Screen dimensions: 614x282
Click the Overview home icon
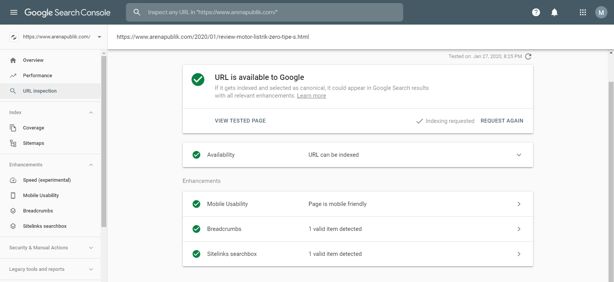(13, 60)
